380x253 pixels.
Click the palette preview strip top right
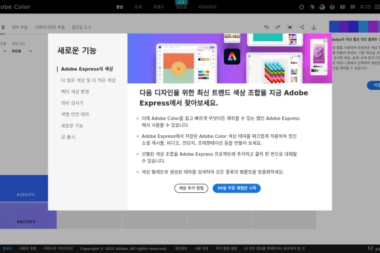point(355,27)
